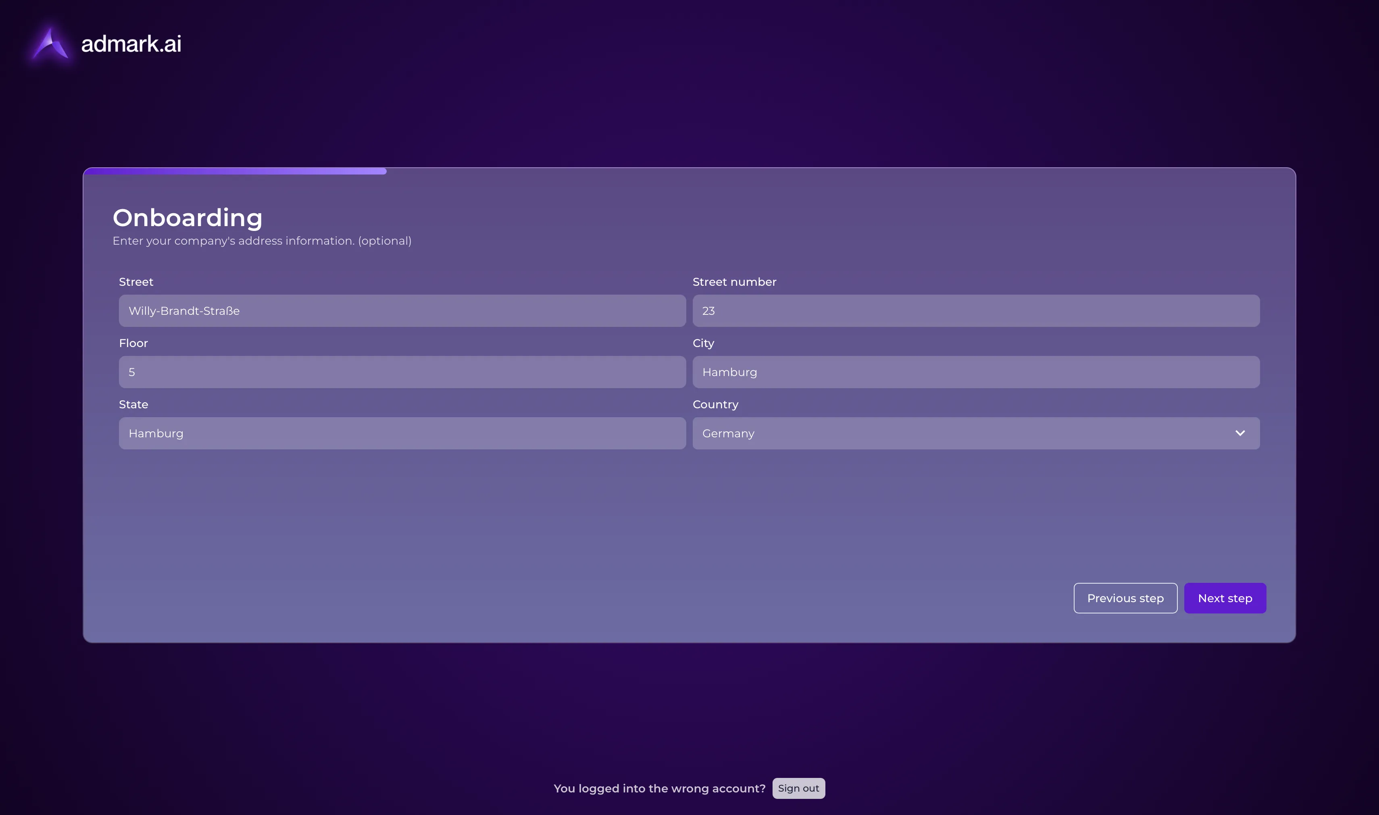Focus the Street input field
Screen dimensions: 1379x815
coord(402,311)
